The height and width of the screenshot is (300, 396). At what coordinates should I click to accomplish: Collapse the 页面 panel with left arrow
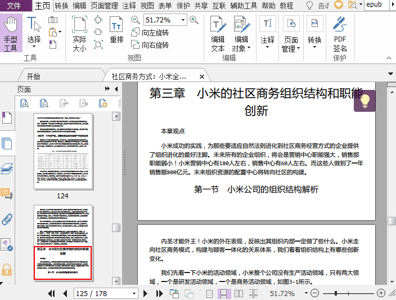(x=116, y=89)
